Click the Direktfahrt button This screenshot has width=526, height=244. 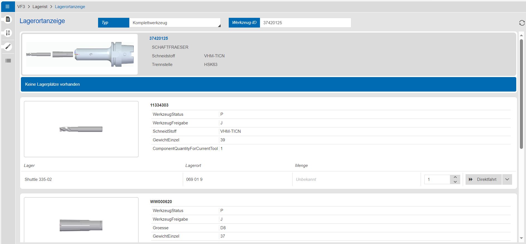[483, 179]
